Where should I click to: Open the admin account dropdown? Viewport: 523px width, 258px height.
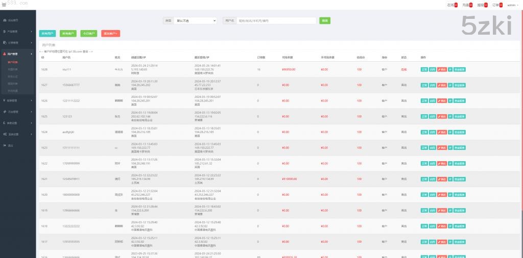point(512,5)
